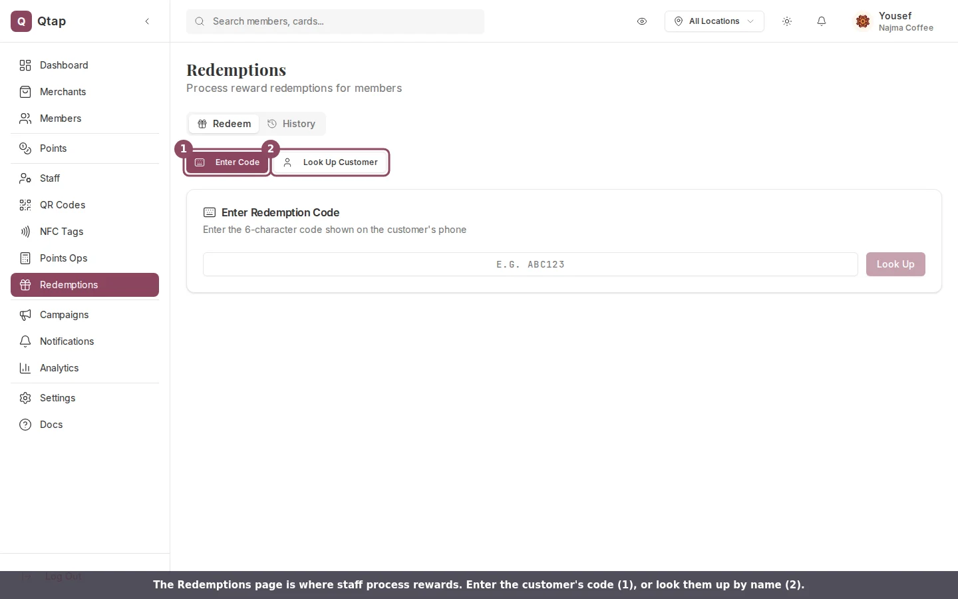The width and height of the screenshot is (958, 599).
Task: Navigate to QR Codes
Action: pos(84,205)
